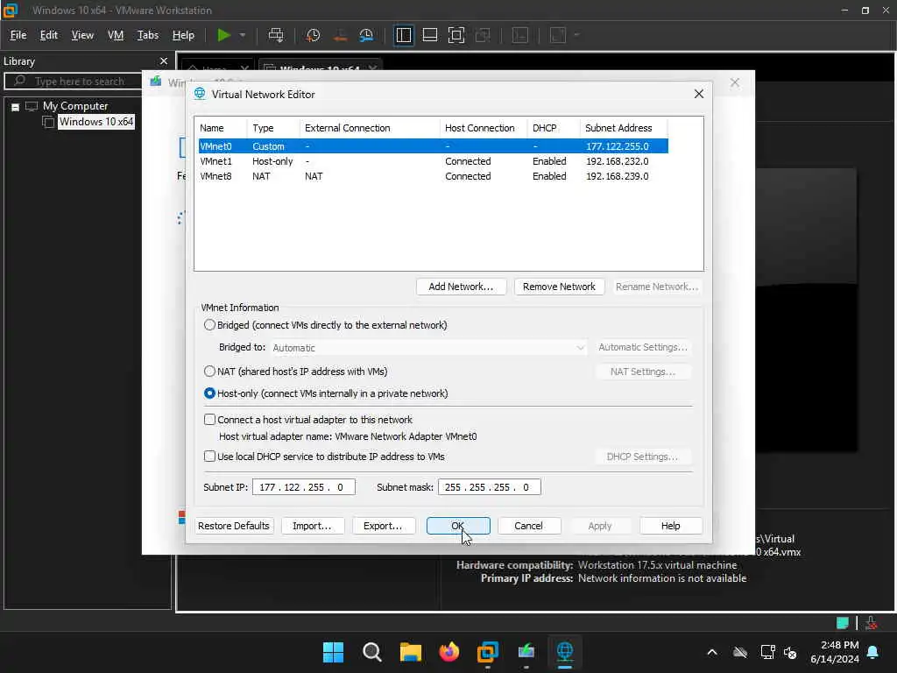Enable Connect a host virtual adapter checkbox
Viewport: 897px width, 673px height.
[x=210, y=420]
